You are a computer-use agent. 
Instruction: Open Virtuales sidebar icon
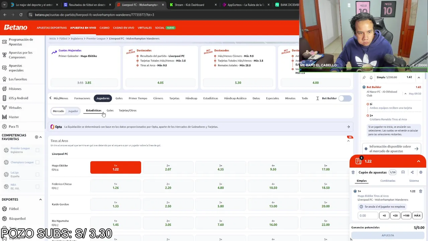click(x=4, y=107)
